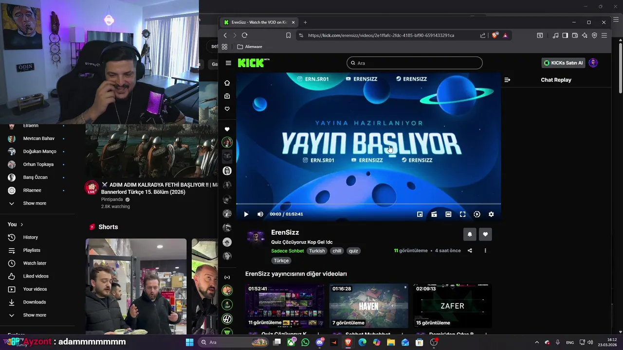This screenshot has width=623, height=350.
Task: Open Brave main menu
Action: coord(604,35)
